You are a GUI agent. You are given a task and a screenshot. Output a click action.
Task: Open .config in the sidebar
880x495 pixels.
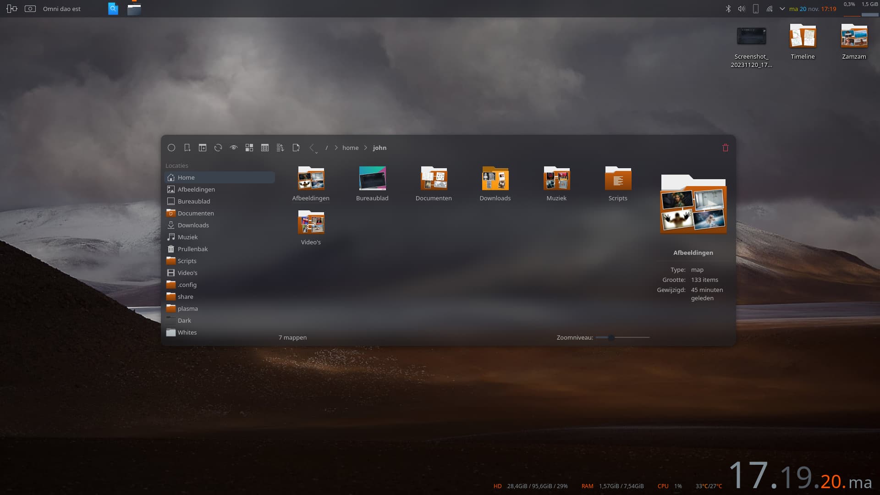coord(220,285)
